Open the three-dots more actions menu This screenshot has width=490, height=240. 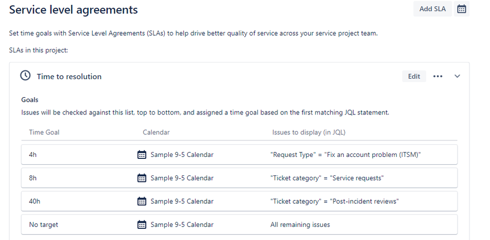click(438, 76)
